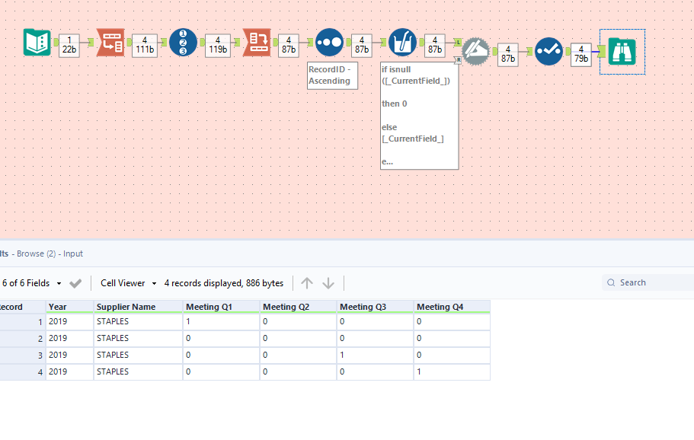Image resolution: width=694 pixels, height=440 pixels.
Task: Open the Multi-Field Formula tool
Action: (402, 42)
